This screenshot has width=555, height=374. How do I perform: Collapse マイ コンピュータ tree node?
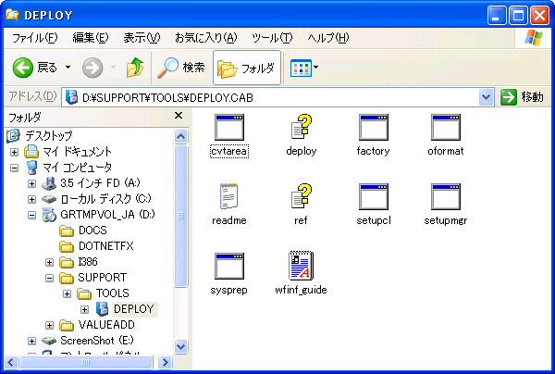[x=14, y=168]
